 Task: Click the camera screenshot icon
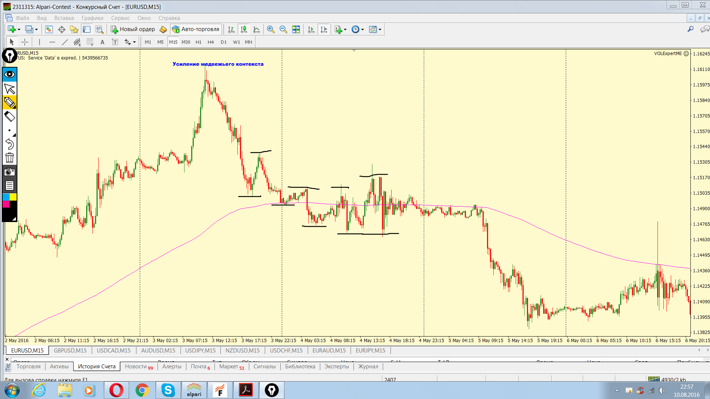(x=10, y=172)
